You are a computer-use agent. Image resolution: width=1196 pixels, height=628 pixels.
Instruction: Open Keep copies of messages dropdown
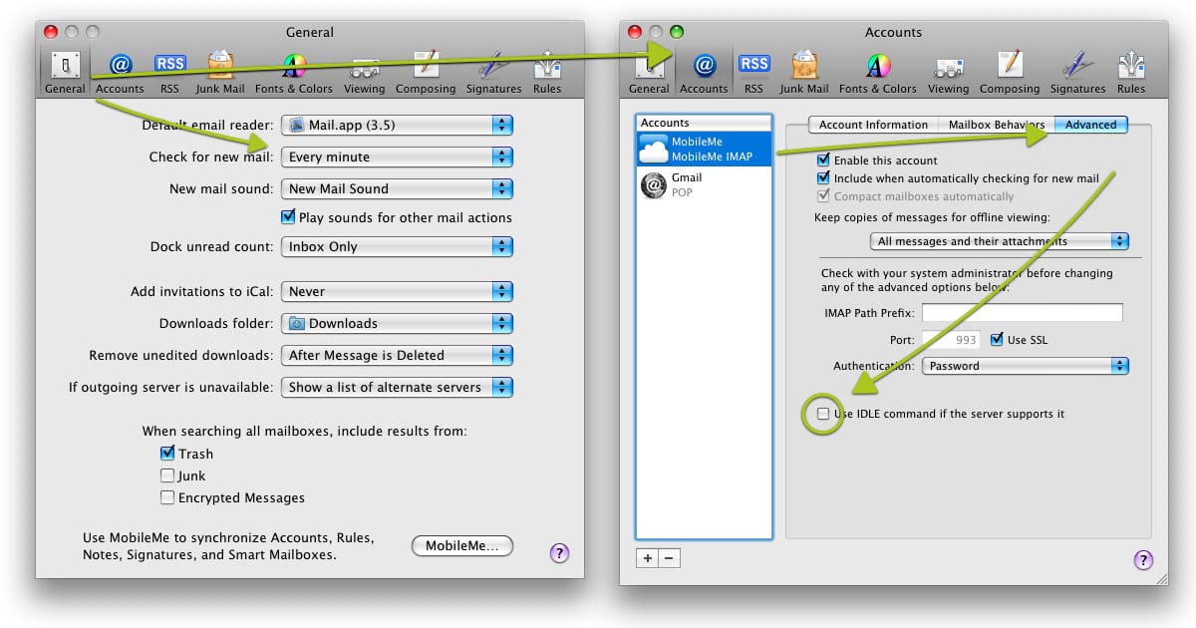click(x=1000, y=241)
